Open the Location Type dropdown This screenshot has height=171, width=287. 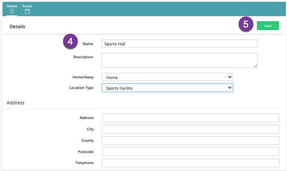tap(167, 88)
